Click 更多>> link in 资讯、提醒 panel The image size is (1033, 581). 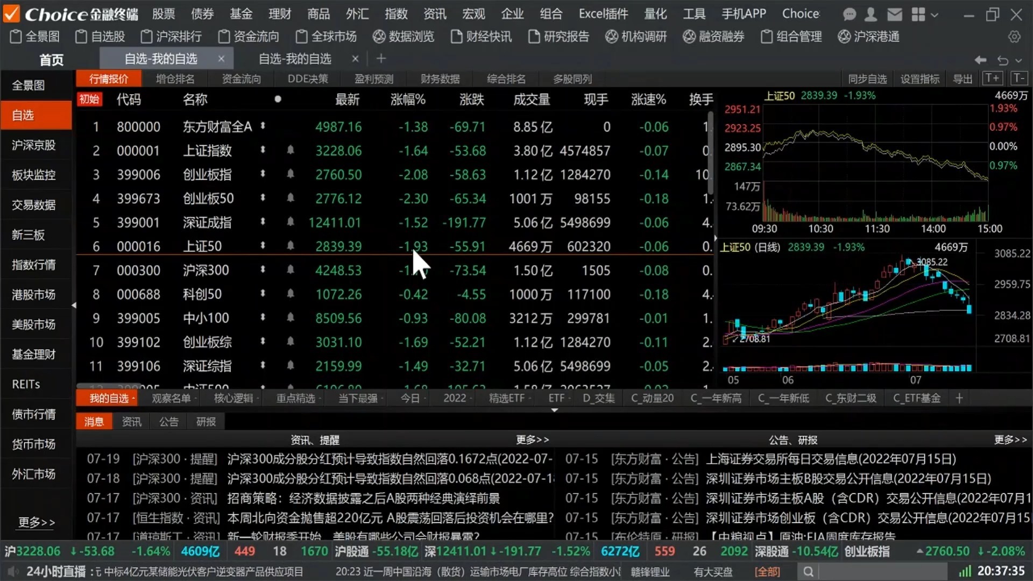pos(532,440)
